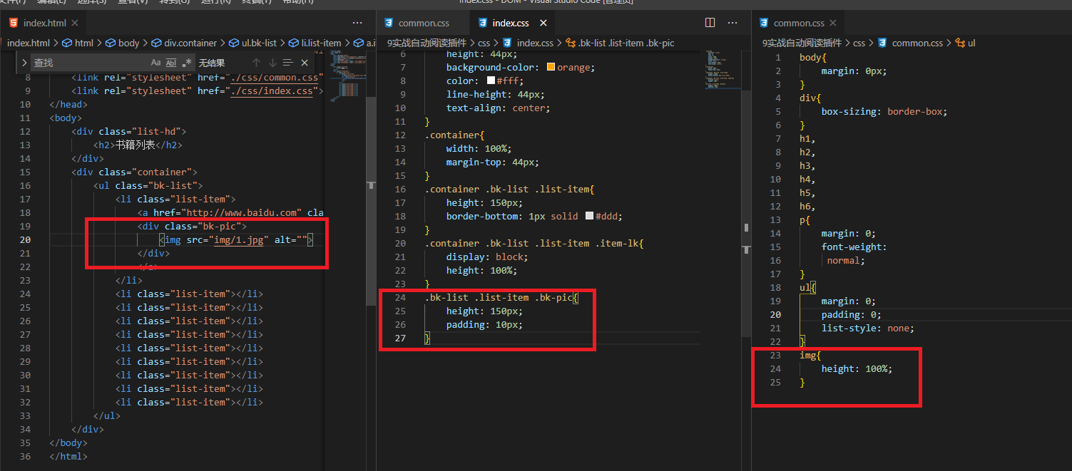Viewport: 1072px width, 471px height.
Task: Click the #fff color swatch
Action: click(x=491, y=81)
